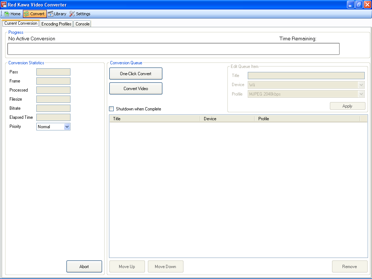Open Settings via the tools icon
372x279 pixels.
point(72,14)
